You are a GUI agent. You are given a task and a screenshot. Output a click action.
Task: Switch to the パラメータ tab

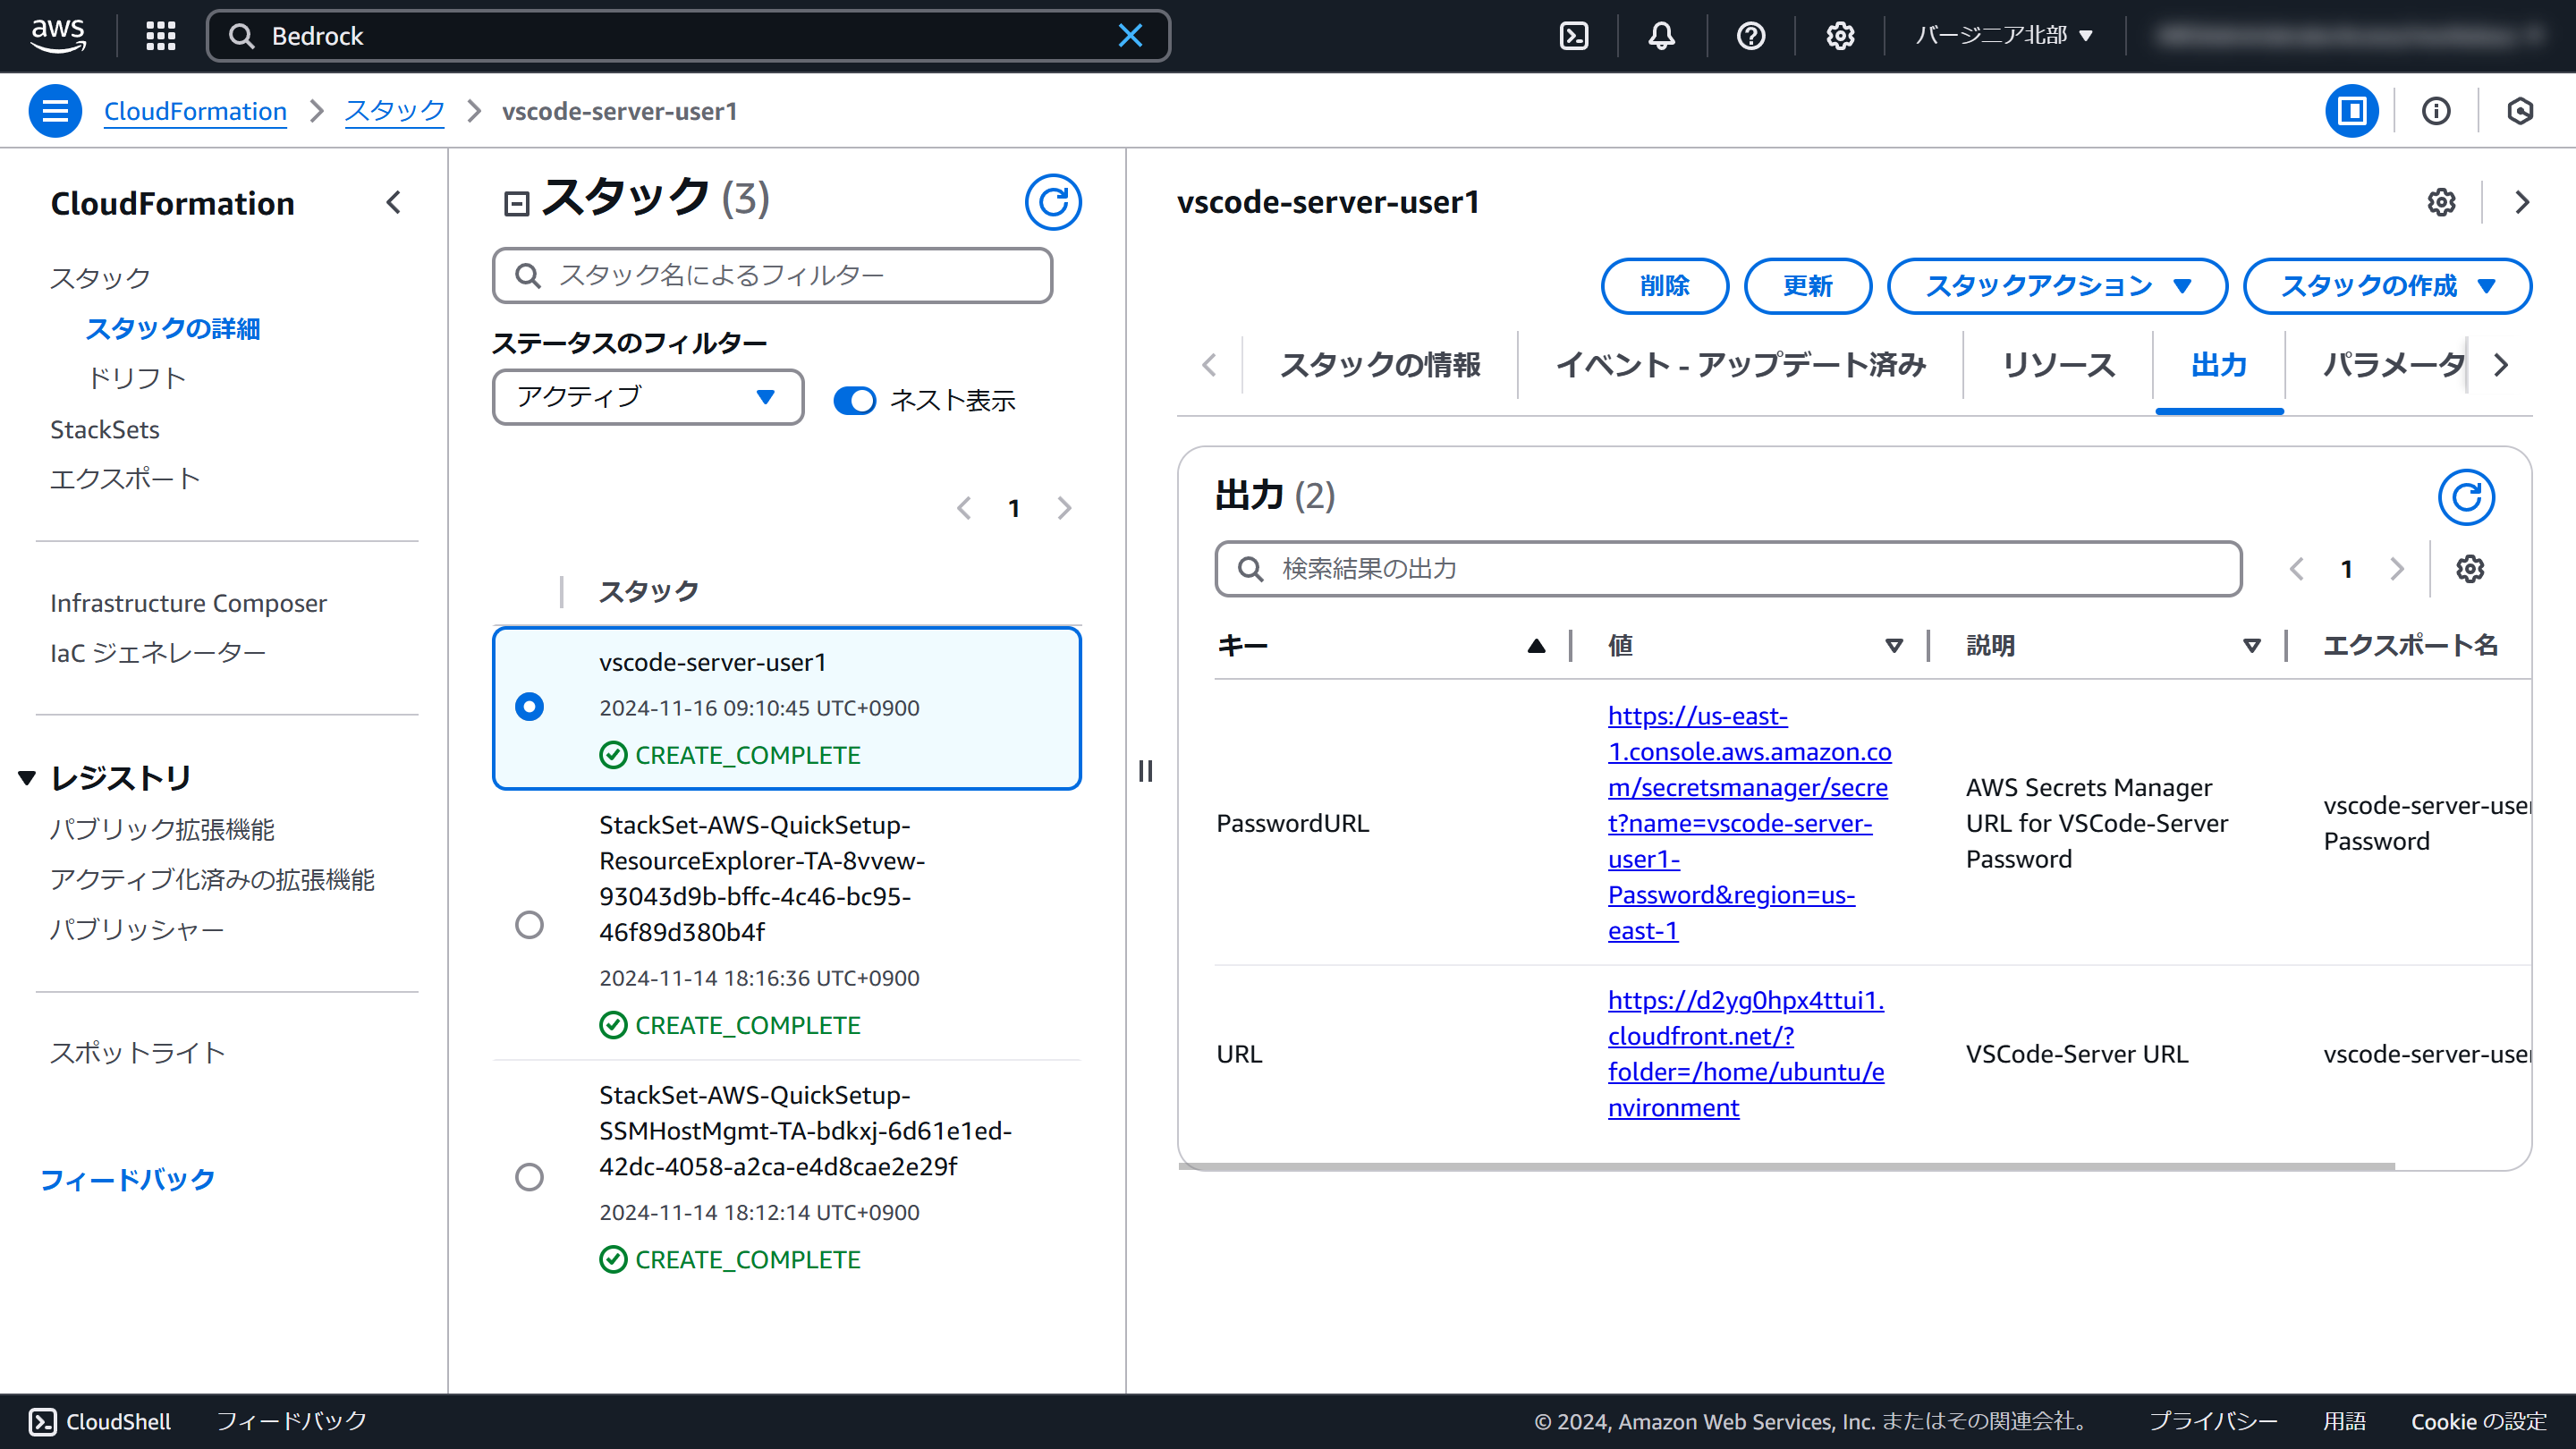click(2390, 365)
